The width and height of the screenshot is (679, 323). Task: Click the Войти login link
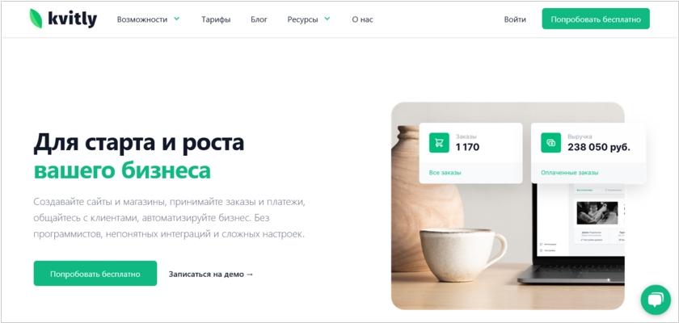(515, 19)
